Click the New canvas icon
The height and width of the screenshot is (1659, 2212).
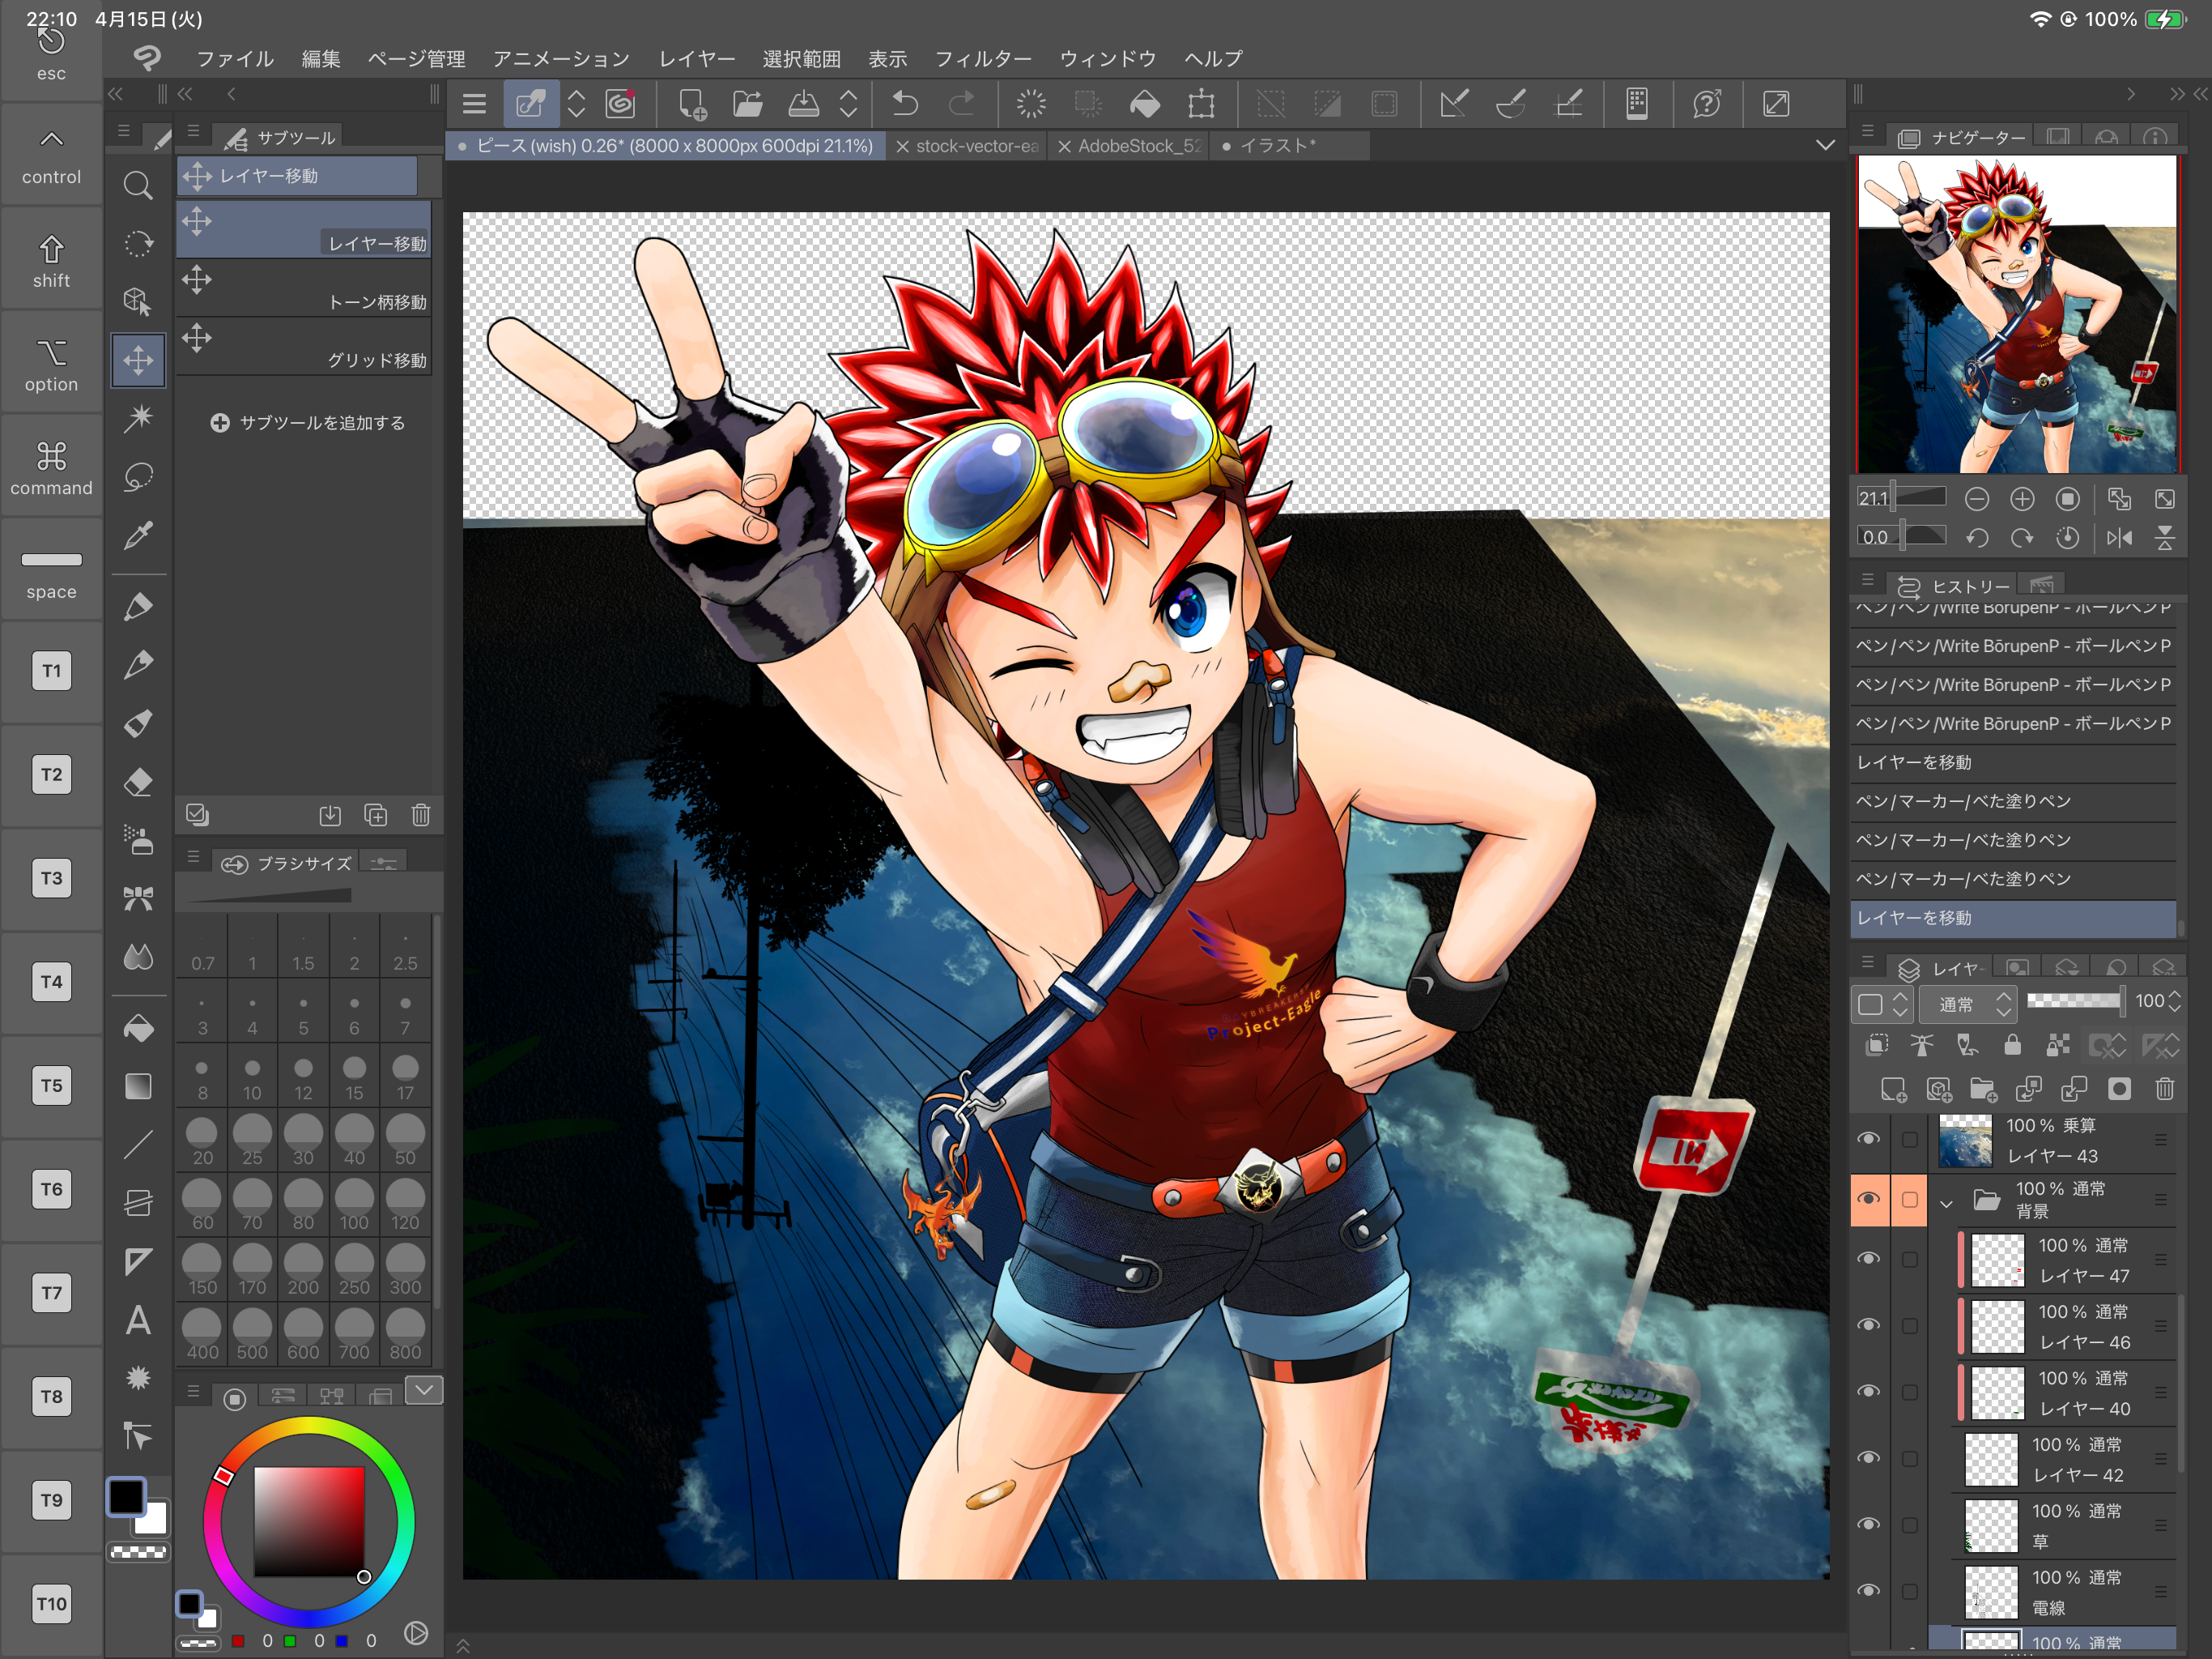692,104
